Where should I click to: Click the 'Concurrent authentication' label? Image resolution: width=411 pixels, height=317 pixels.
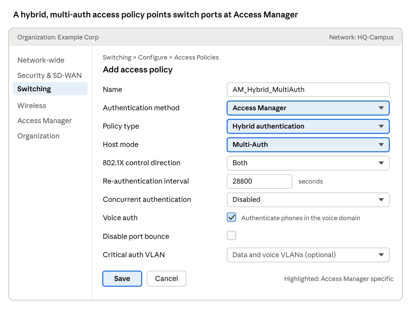(147, 199)
